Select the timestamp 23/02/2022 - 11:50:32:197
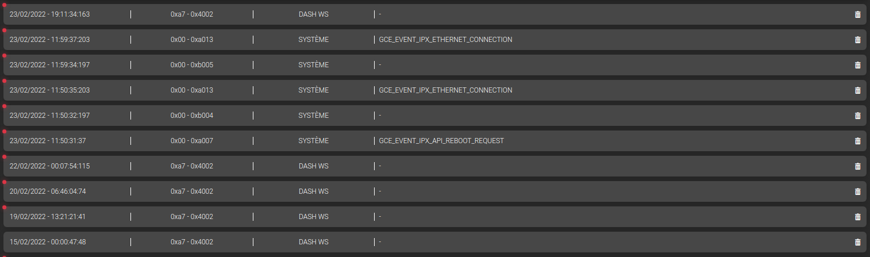This screenshot has width=870, height=257. 50,116
